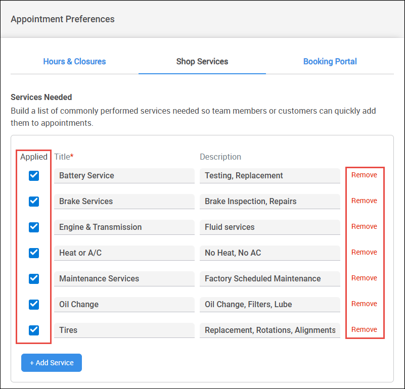Remove the Battery Service row

click(x=364, y=175)
